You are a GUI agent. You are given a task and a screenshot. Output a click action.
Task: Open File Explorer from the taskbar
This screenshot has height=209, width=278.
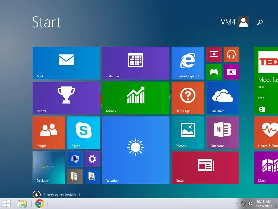coord(22,204)
